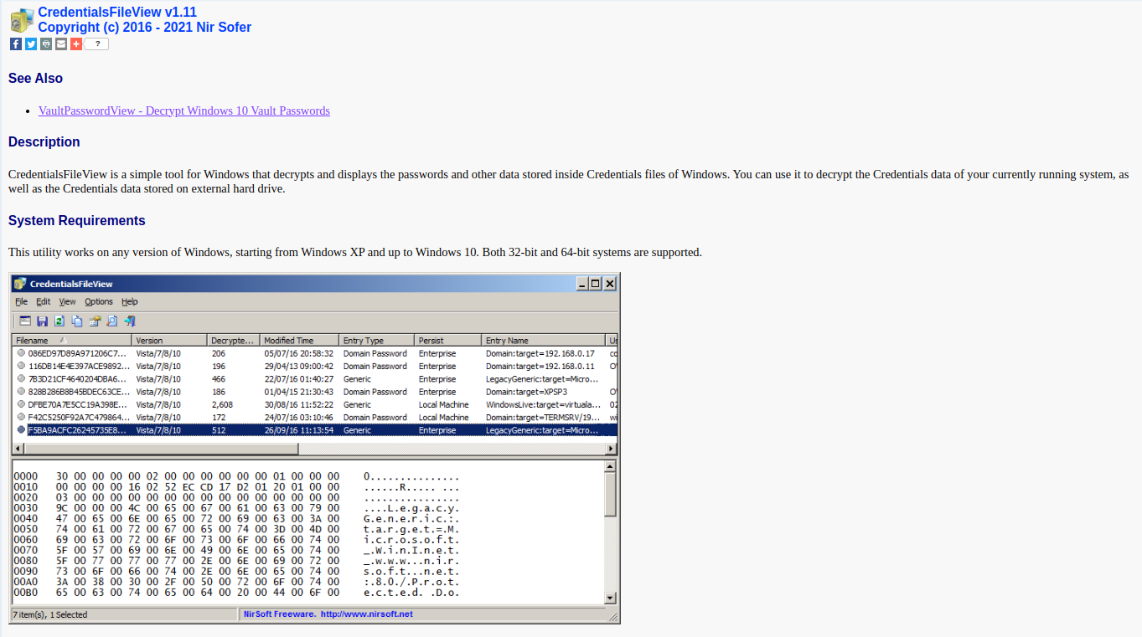
Task: Open the Help menu
Action: (129, 301)
